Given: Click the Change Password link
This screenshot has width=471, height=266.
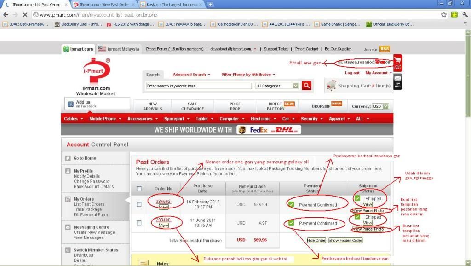Looking at the screenshot, I should coord(92,181).
